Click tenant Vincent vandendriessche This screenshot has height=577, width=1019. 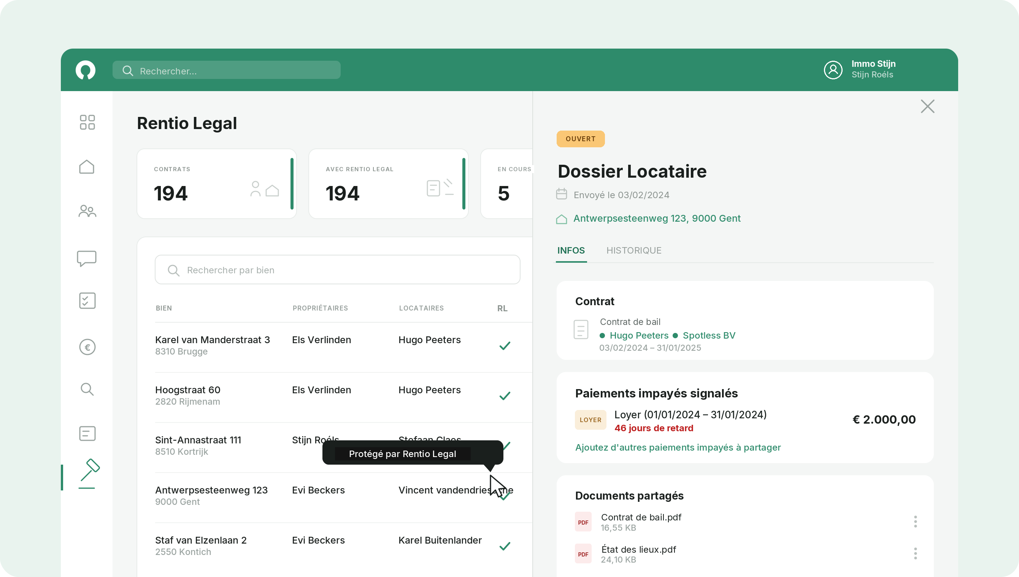click(456, 490)
